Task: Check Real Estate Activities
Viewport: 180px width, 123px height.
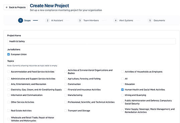Action: (x=8, y=111)
